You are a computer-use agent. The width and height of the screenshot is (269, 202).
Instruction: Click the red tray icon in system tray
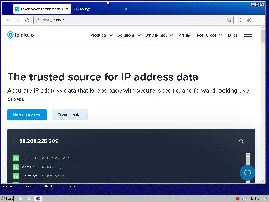tap(237, 199)
